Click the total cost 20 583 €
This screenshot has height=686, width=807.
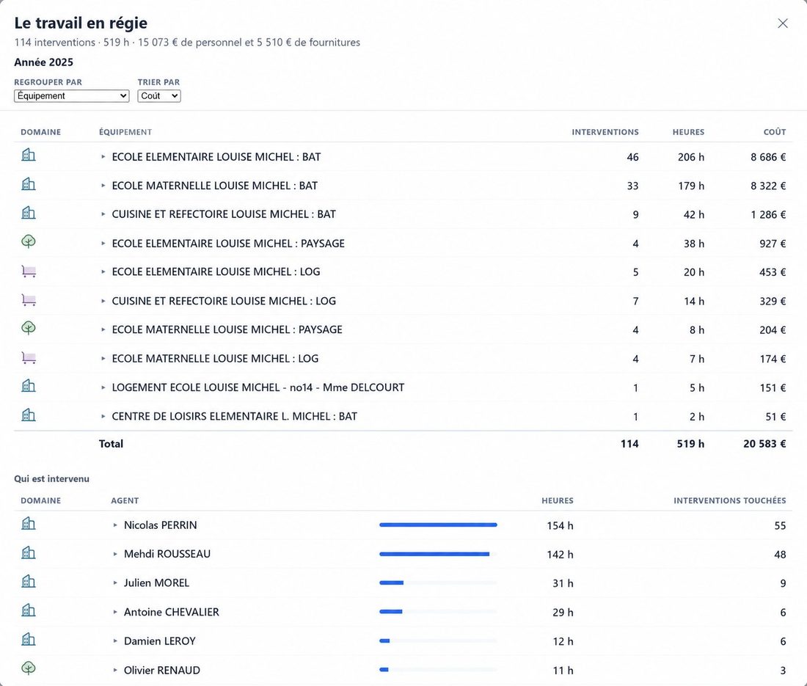[764, 444]
